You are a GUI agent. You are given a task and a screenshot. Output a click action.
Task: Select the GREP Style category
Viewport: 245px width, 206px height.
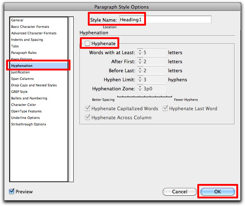coord(20,92)
